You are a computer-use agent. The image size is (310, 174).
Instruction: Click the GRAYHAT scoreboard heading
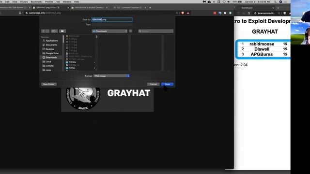265,31
